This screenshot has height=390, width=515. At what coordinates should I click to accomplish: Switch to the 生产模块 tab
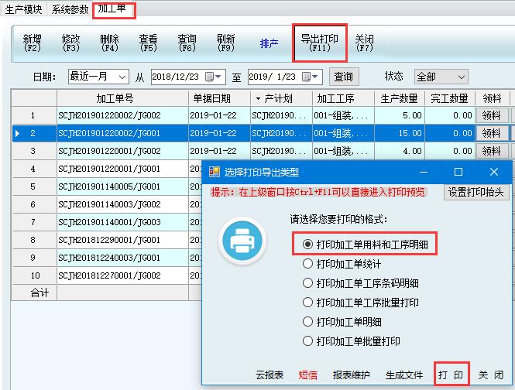pos(25,9)
